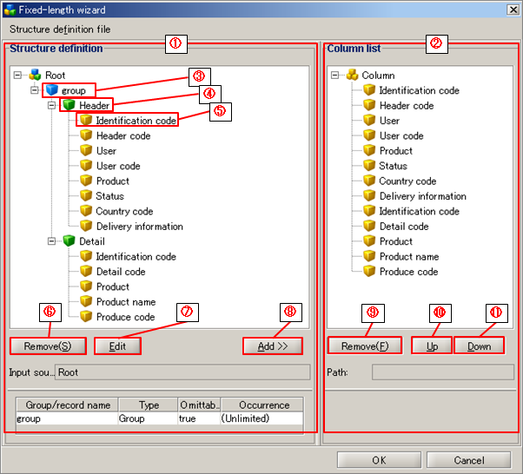Viewport: 523px width, 474px height.
Task: Collapse the Header node expander
Action: click(x=51, y=105)
